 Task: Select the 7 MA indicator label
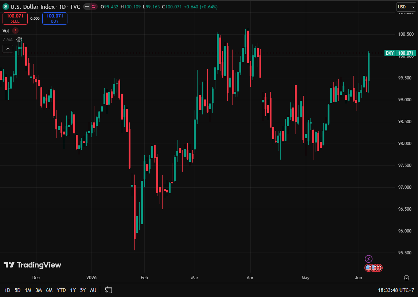[7, 39]
